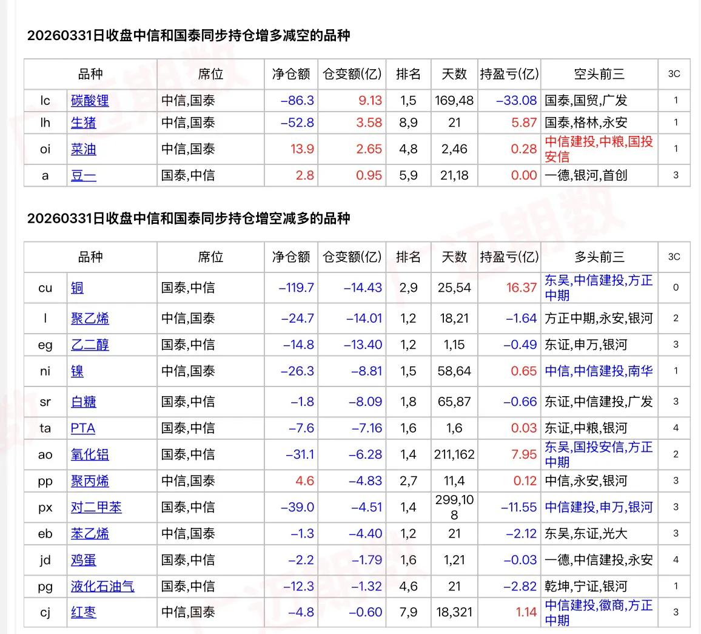This screenshot has width=701, height=634.
Task: Select the heading about 增空减多 varieties
Action: pyautogui.click(x=188, y=219)
